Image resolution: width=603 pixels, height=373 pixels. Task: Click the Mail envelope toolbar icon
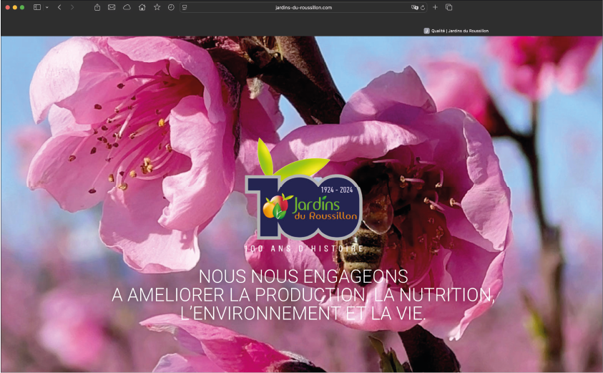pyautogui.click(x=112, y=7)
